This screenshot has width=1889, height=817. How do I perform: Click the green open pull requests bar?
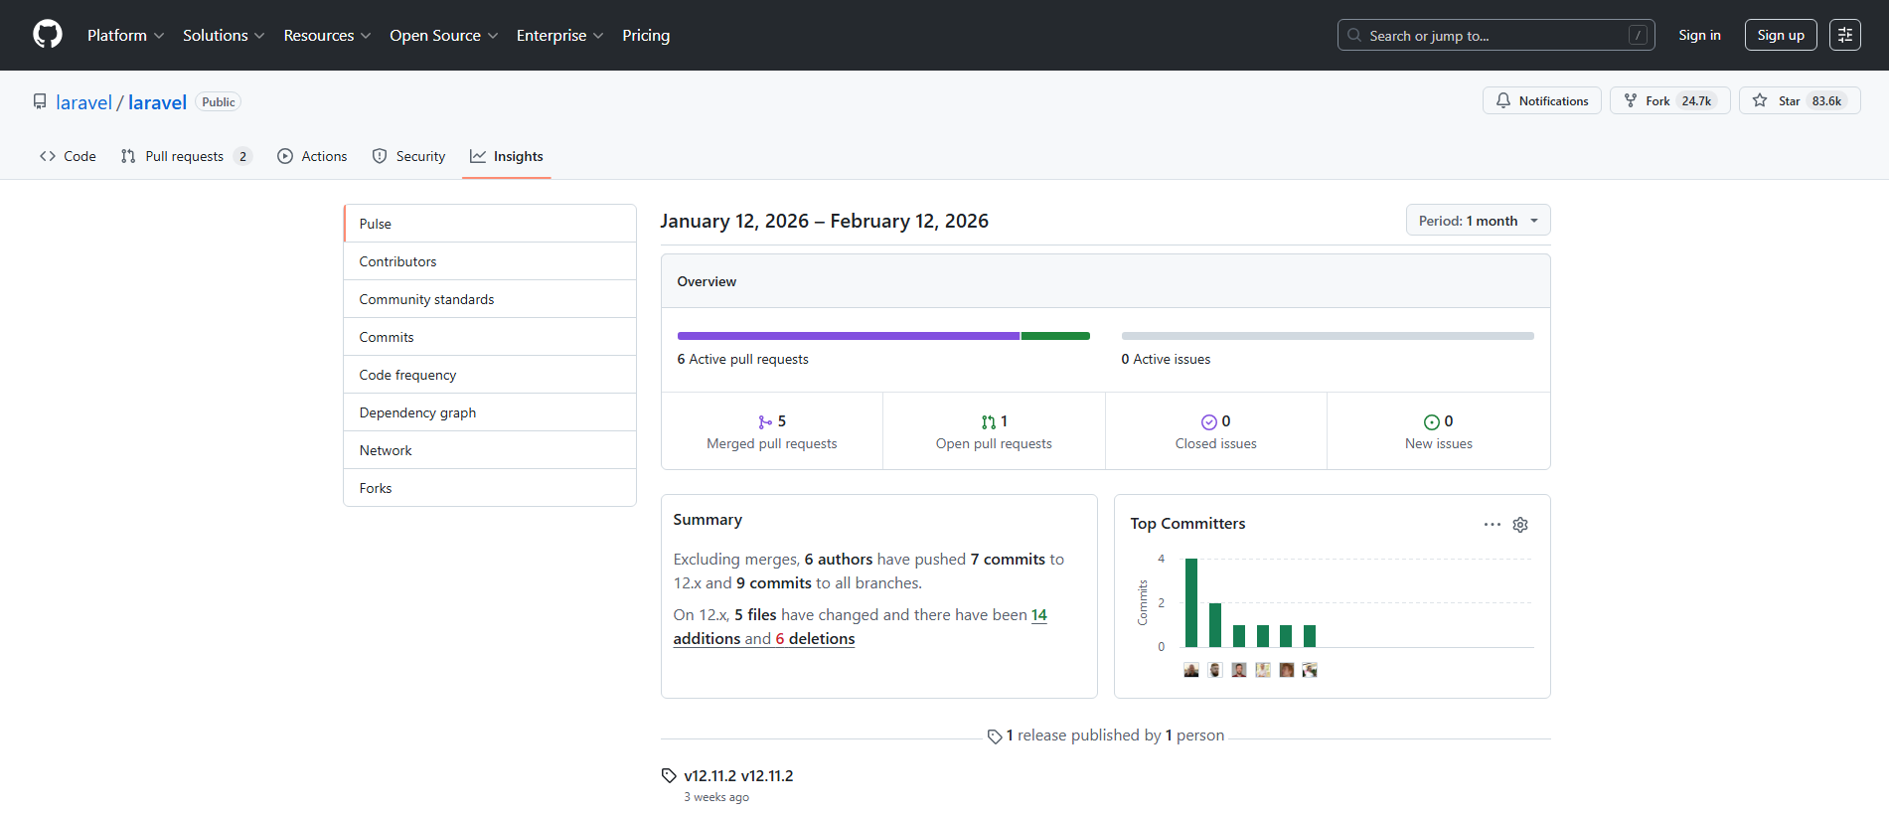tap(1055, 336)
